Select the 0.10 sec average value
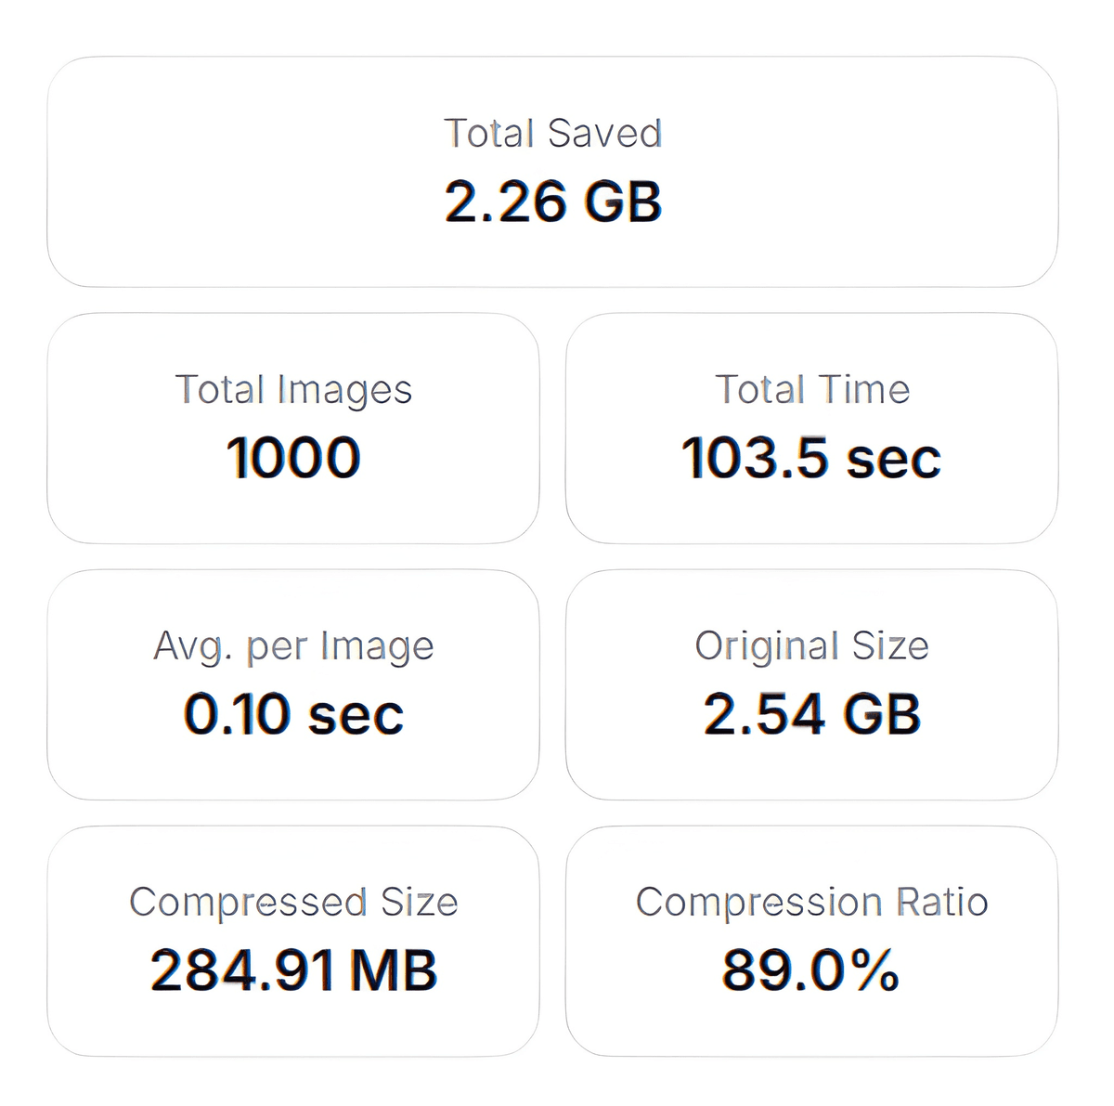Screen dimensions: 1114x1106 (293, 711)
